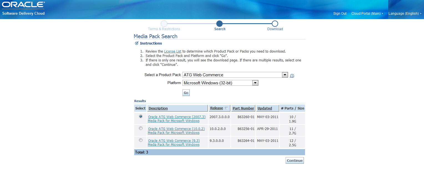
Task: Click part number B63264-01
Action: 246,141
